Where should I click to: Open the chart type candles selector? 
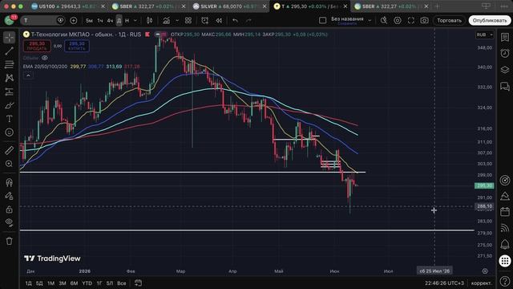tap(150, 20)
